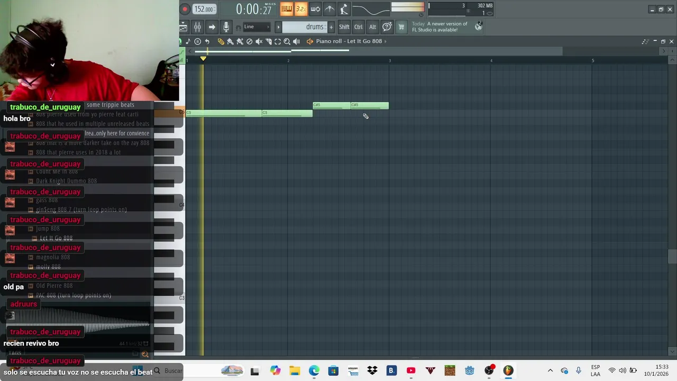Click FL Studio taskbar icon
This screenshot has width=677, height=381.
(x=508, y=370)
